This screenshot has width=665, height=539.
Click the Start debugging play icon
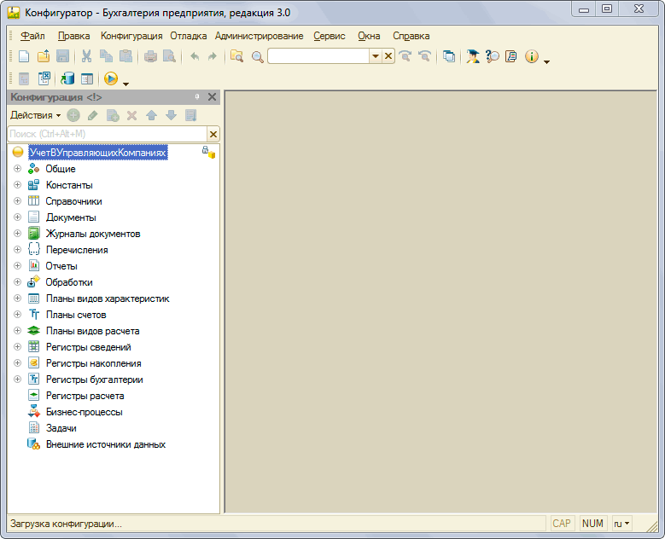point(111,78)
